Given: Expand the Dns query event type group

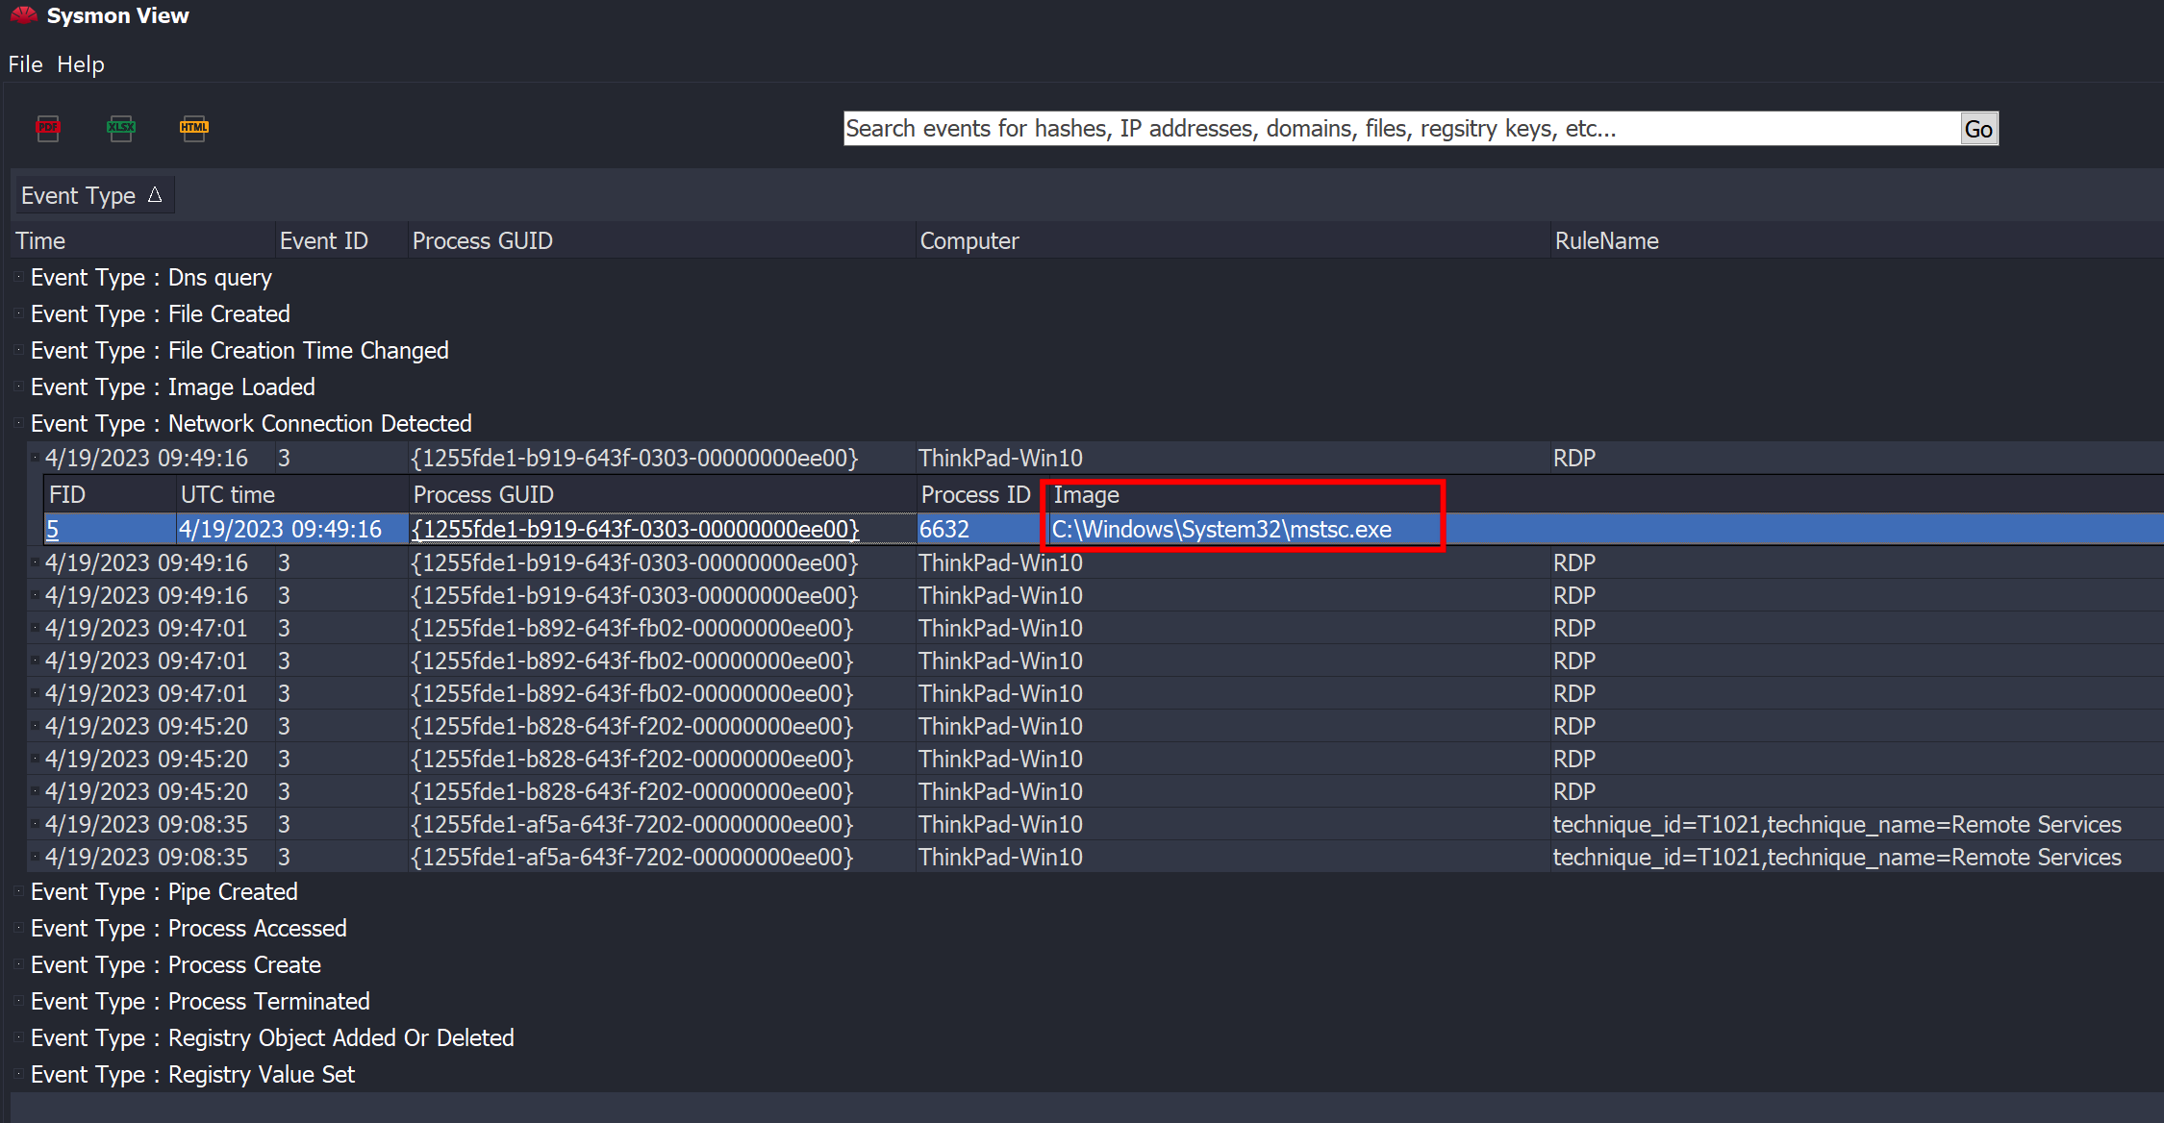Looking at the screenshot, I should click(17, 277).
